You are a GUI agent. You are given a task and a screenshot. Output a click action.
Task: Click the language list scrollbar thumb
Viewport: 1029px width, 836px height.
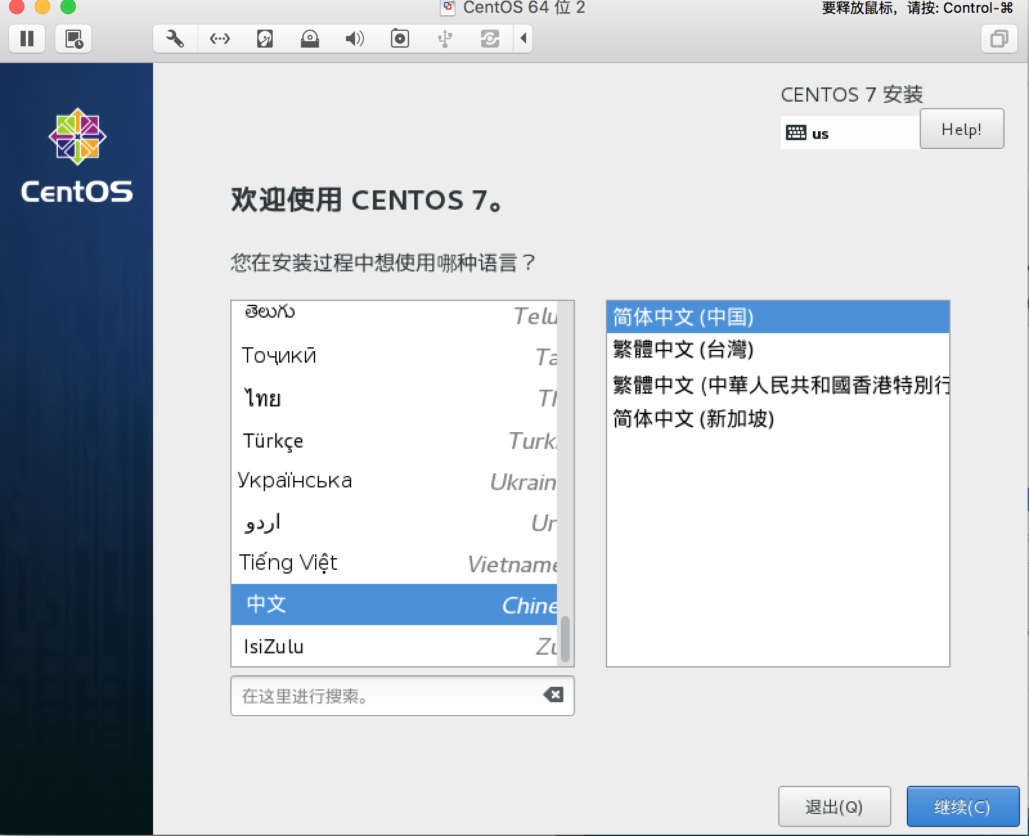pyautogui.click(x=565, y=639)
